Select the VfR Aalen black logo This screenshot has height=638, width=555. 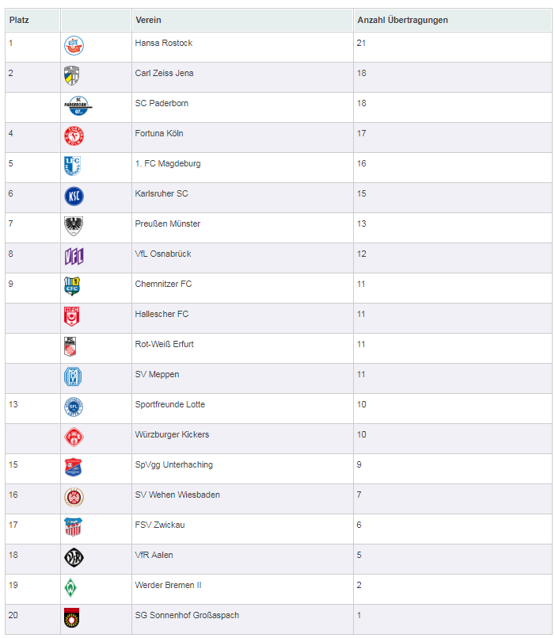pyautogui.click(x=74, y=557)
